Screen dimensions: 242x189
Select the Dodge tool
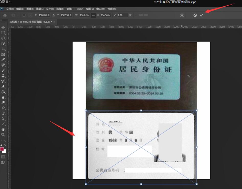tap(3, 103)
